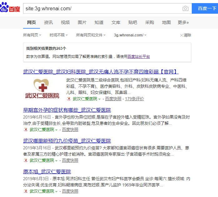The height and width of the screenshot is (197, 218).
Task: Click green 武汉仁爱医院 source under 九价疫苗
Action: [42, 160]
